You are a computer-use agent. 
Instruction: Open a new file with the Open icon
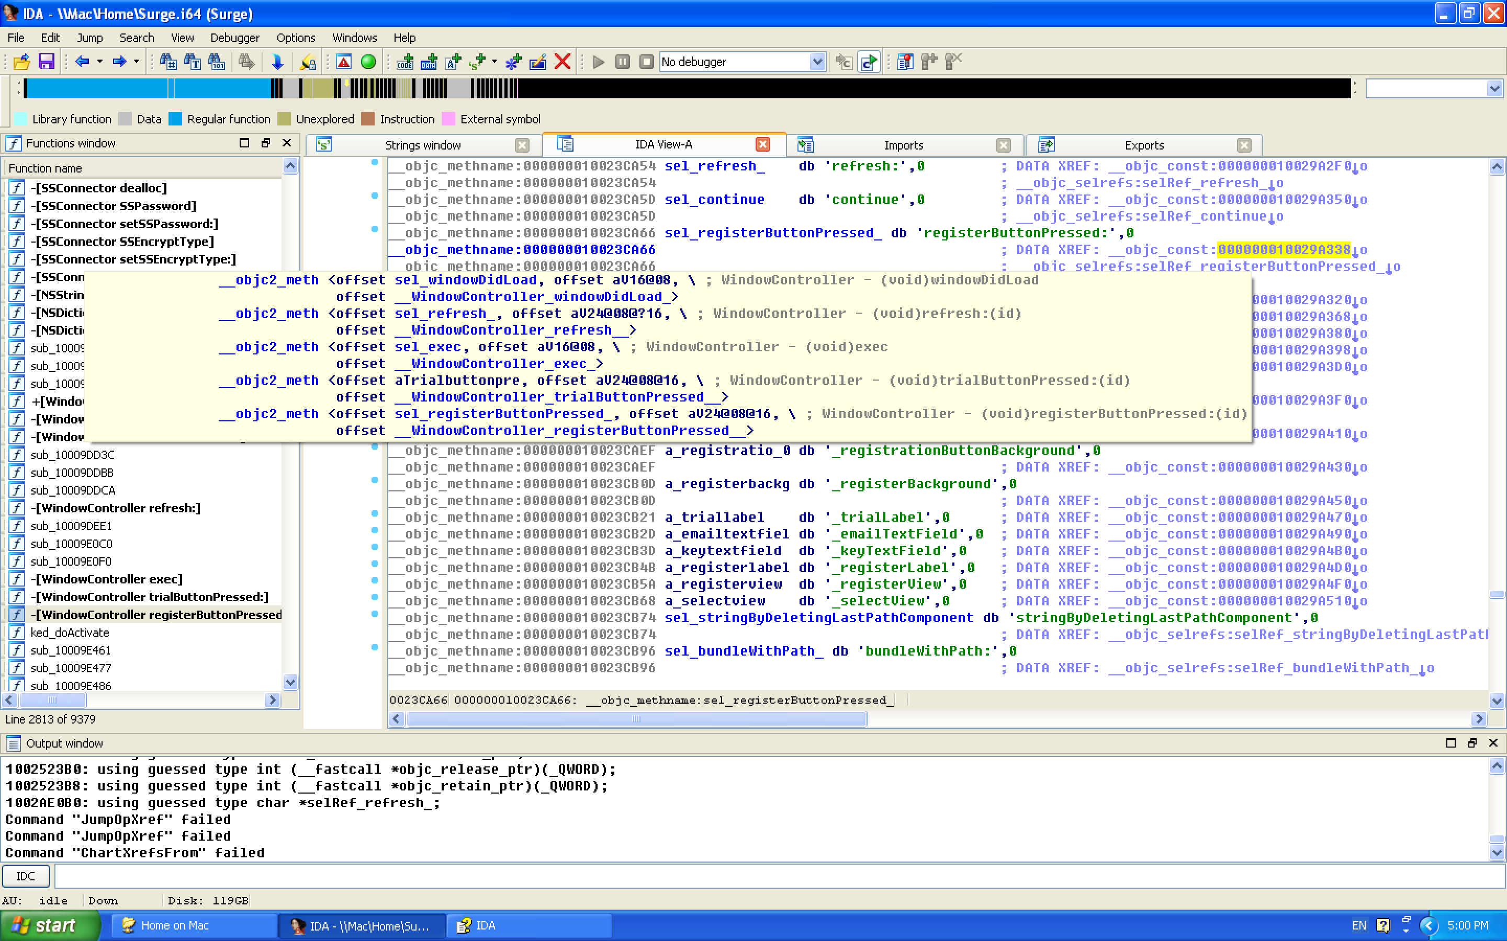22,62
